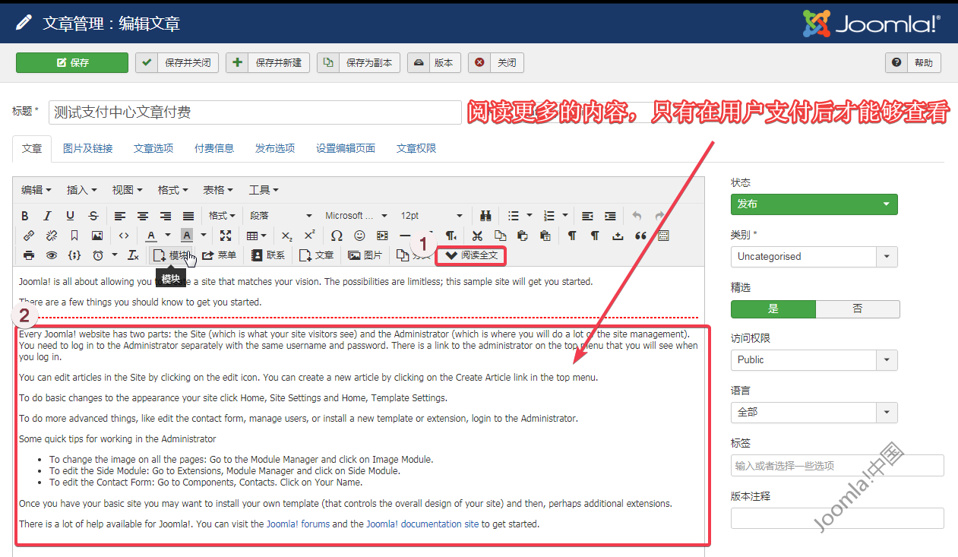Apply subscript formatting
This screenshot has width=958, height=557.
pyautogui.click(x=286, y=236)
